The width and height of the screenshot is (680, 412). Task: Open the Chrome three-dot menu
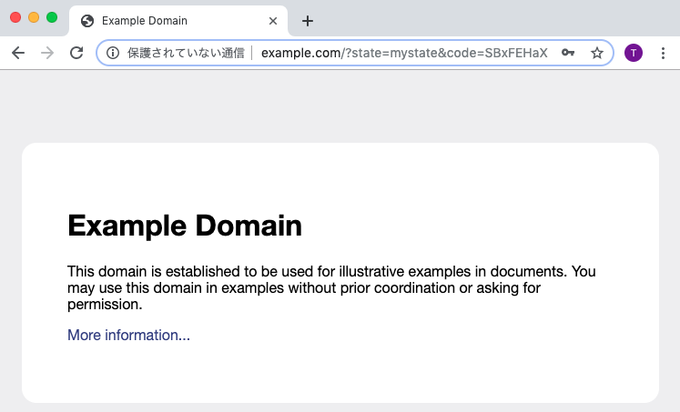663,53
